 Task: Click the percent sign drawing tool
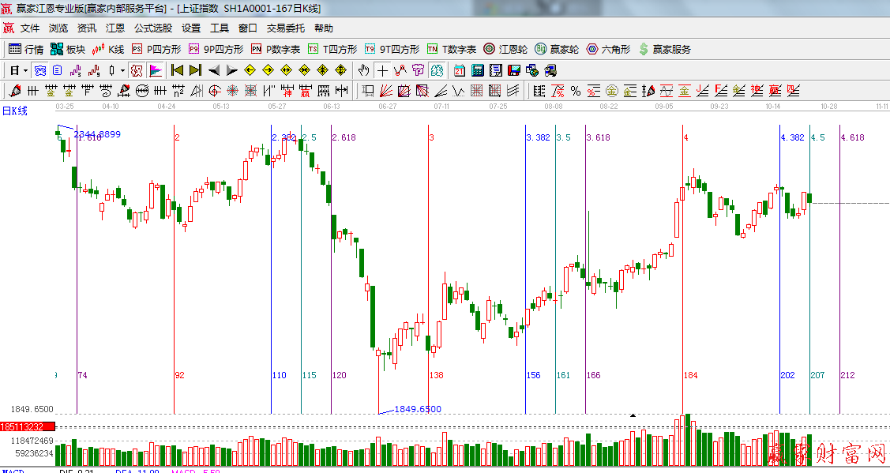[575, 91]
